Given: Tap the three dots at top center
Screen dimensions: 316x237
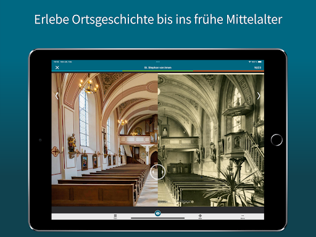Looking at the screenshot, I should pos(158,62).
